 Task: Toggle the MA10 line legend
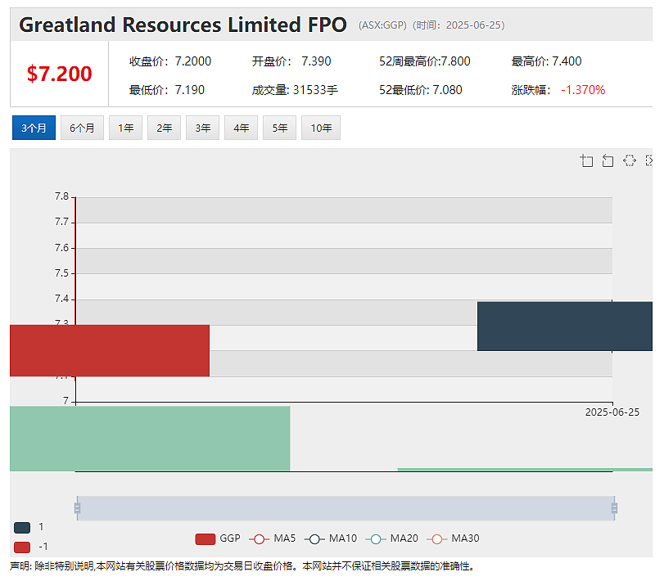331,538
